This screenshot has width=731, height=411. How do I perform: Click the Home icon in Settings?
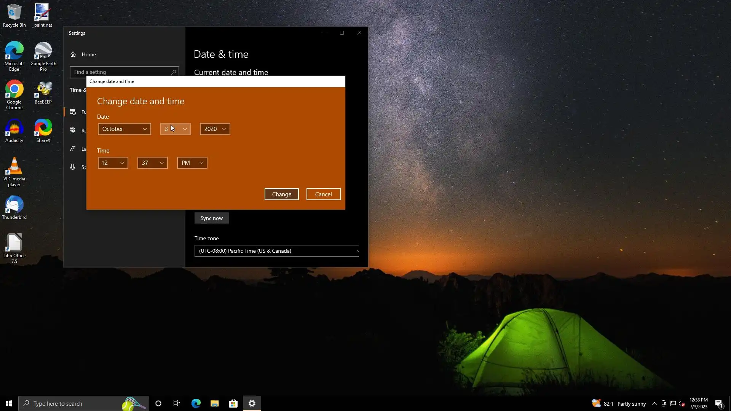coord(73,54)
